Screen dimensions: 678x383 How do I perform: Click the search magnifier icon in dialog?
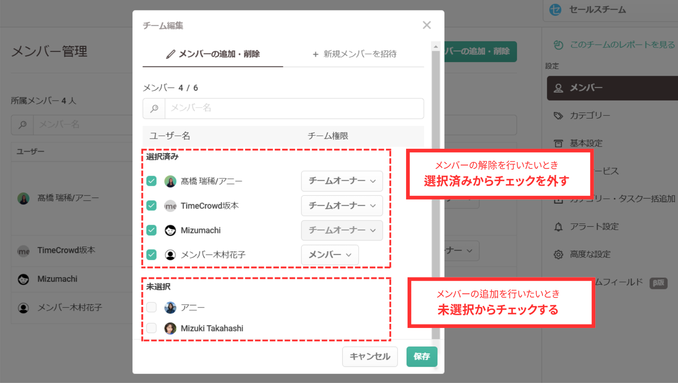(154, 108)
